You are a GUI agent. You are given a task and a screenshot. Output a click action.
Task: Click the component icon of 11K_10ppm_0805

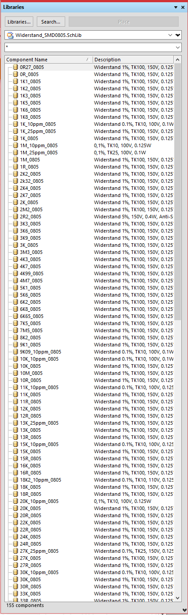16,387
